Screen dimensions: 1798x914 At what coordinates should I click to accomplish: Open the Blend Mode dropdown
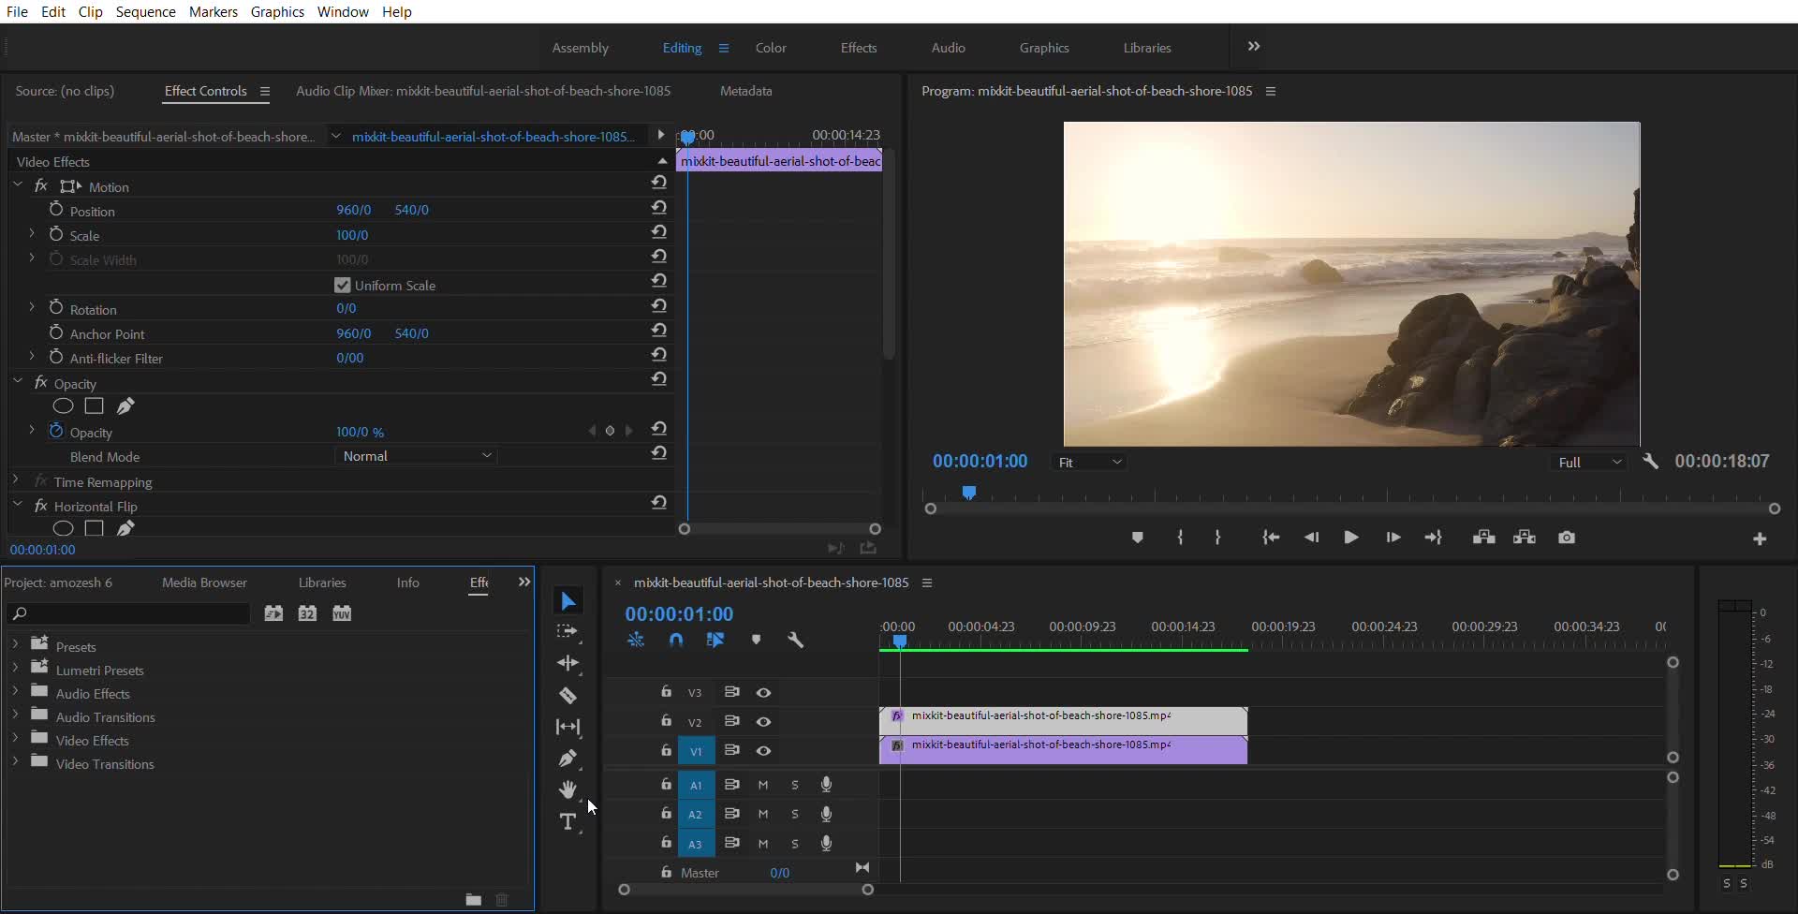coord(416,456)
